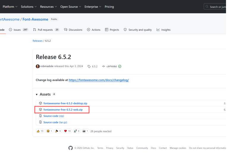Open the Community footer link
Image resolution: width=229 pixels, height=153 pixels.
pos(142,148)
